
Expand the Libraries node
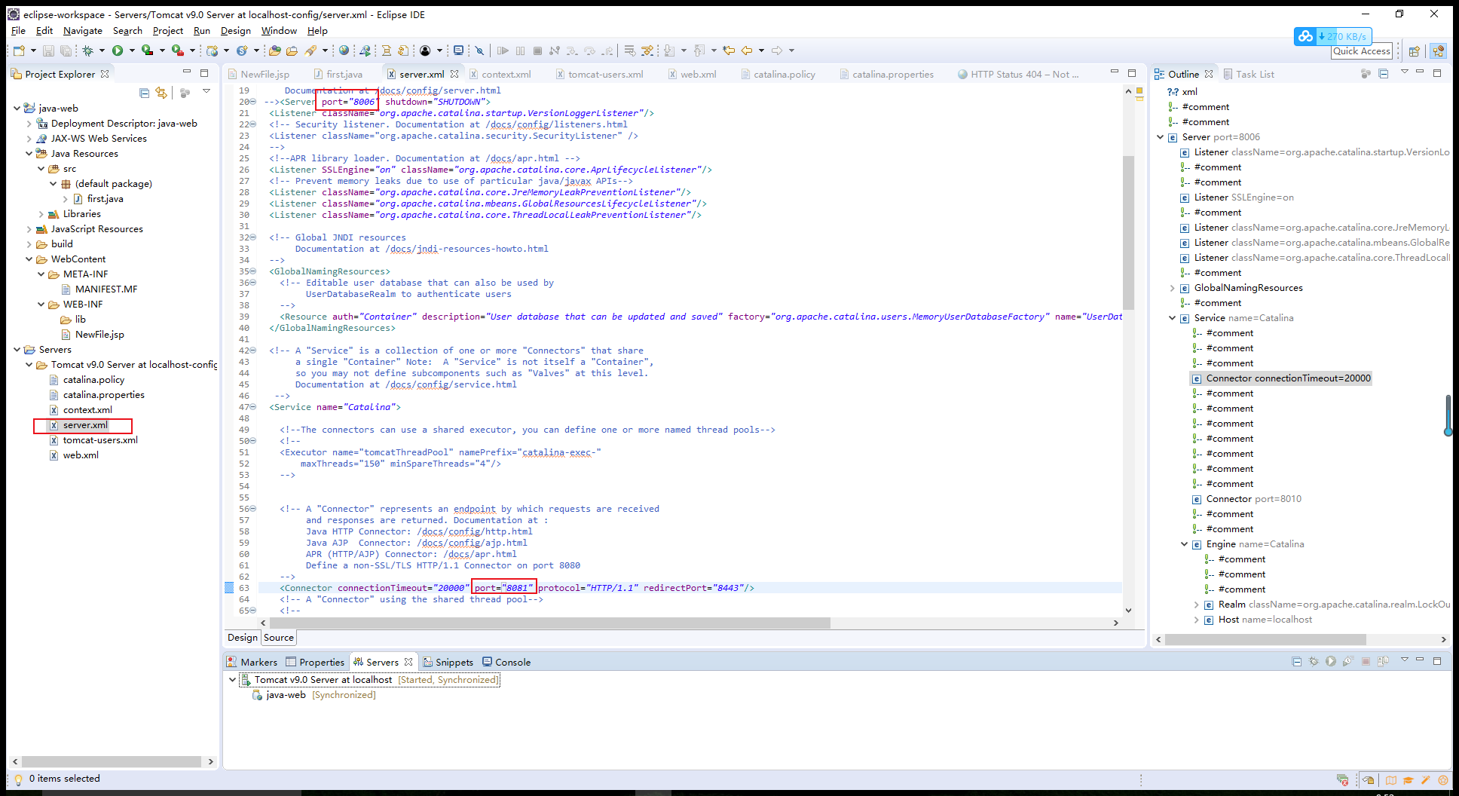coord(41,214)
